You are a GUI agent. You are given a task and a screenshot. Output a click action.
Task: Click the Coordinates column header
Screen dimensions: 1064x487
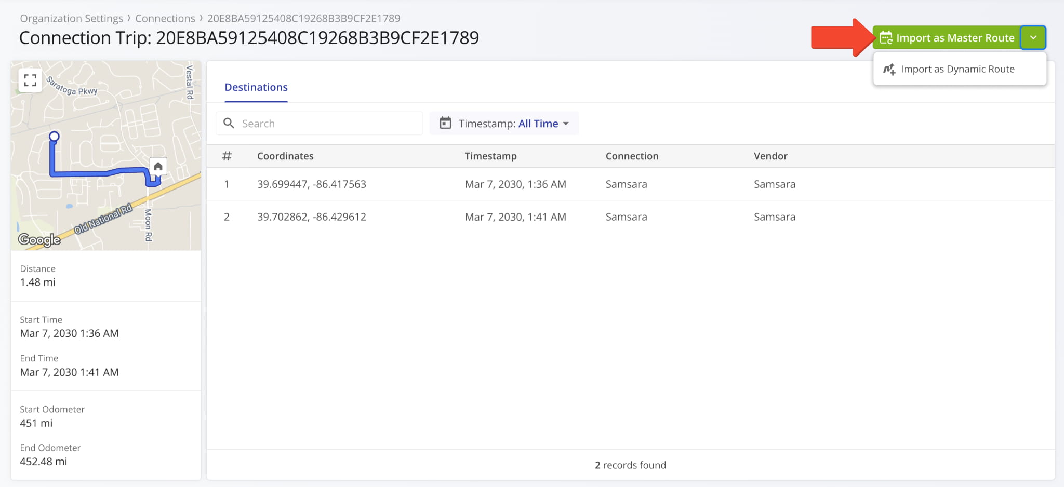point(285,155)
